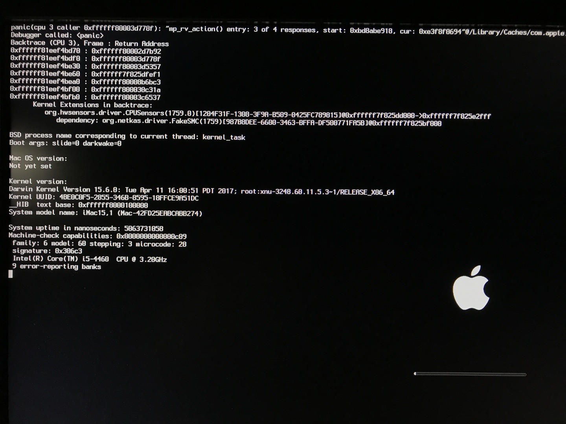Click the blinking block cursor below the log
The width and height of the screenshot is (566, 424).
(11, 274)
